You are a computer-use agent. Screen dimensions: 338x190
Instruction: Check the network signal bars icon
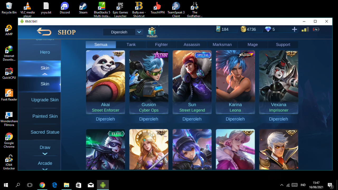pos(305,29)
